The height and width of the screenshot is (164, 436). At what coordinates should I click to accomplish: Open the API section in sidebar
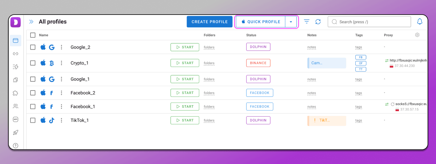click(16, 119)
